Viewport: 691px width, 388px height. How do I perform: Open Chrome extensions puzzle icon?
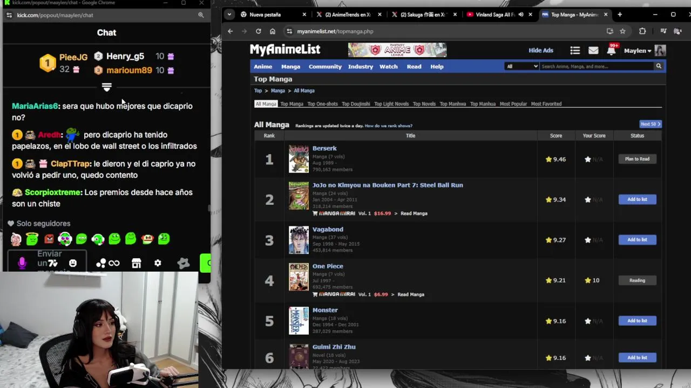point(642,31)
